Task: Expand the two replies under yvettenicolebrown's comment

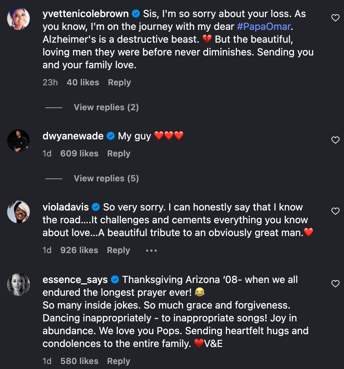Action: click(106, 107)
